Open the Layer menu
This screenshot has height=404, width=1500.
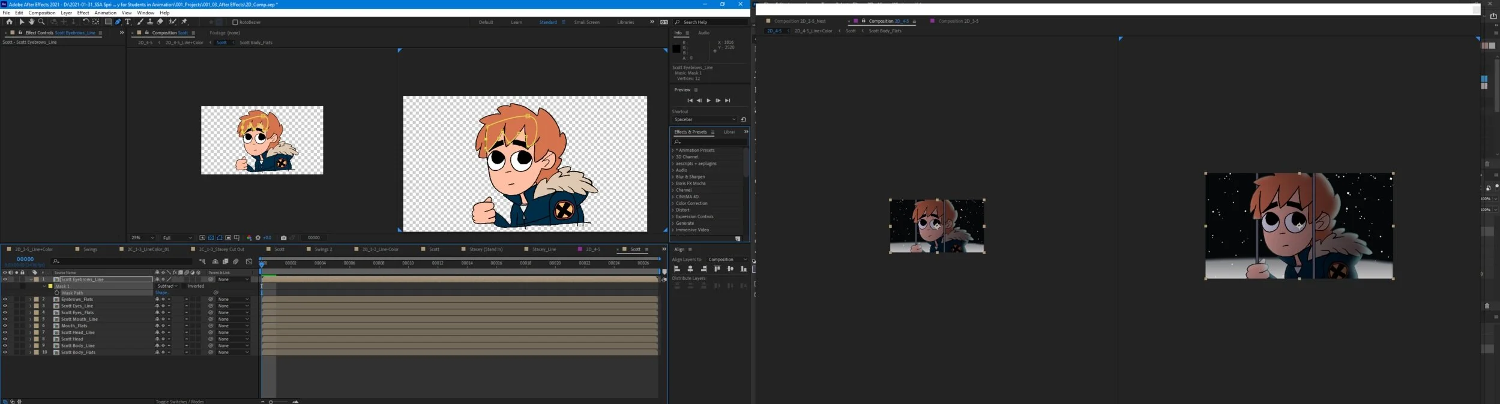pos(66,13)
